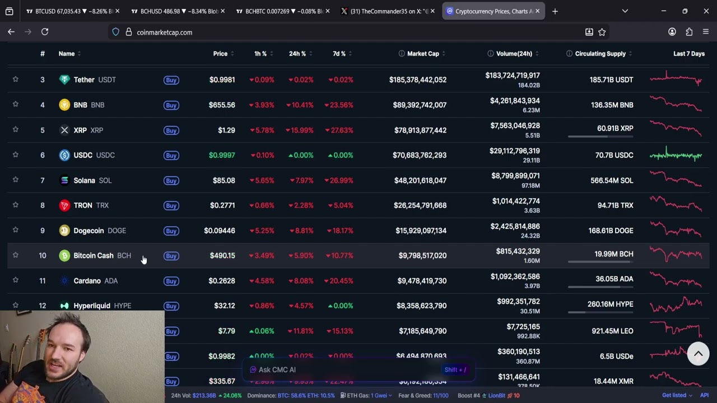Viewport: 717px width, 403px height.
Task: Switch to TheCommander35 on X tab
Action: 387,11
